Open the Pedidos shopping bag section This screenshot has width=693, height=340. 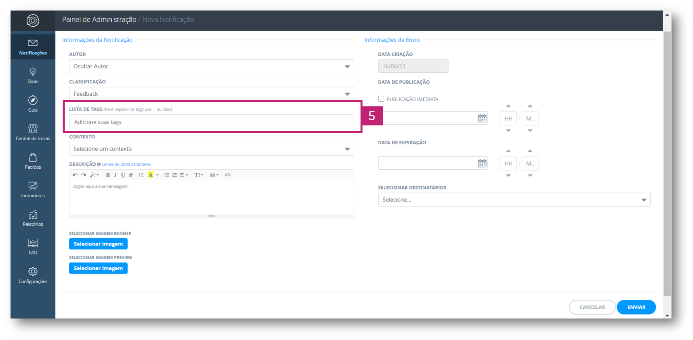coord(33,161)
